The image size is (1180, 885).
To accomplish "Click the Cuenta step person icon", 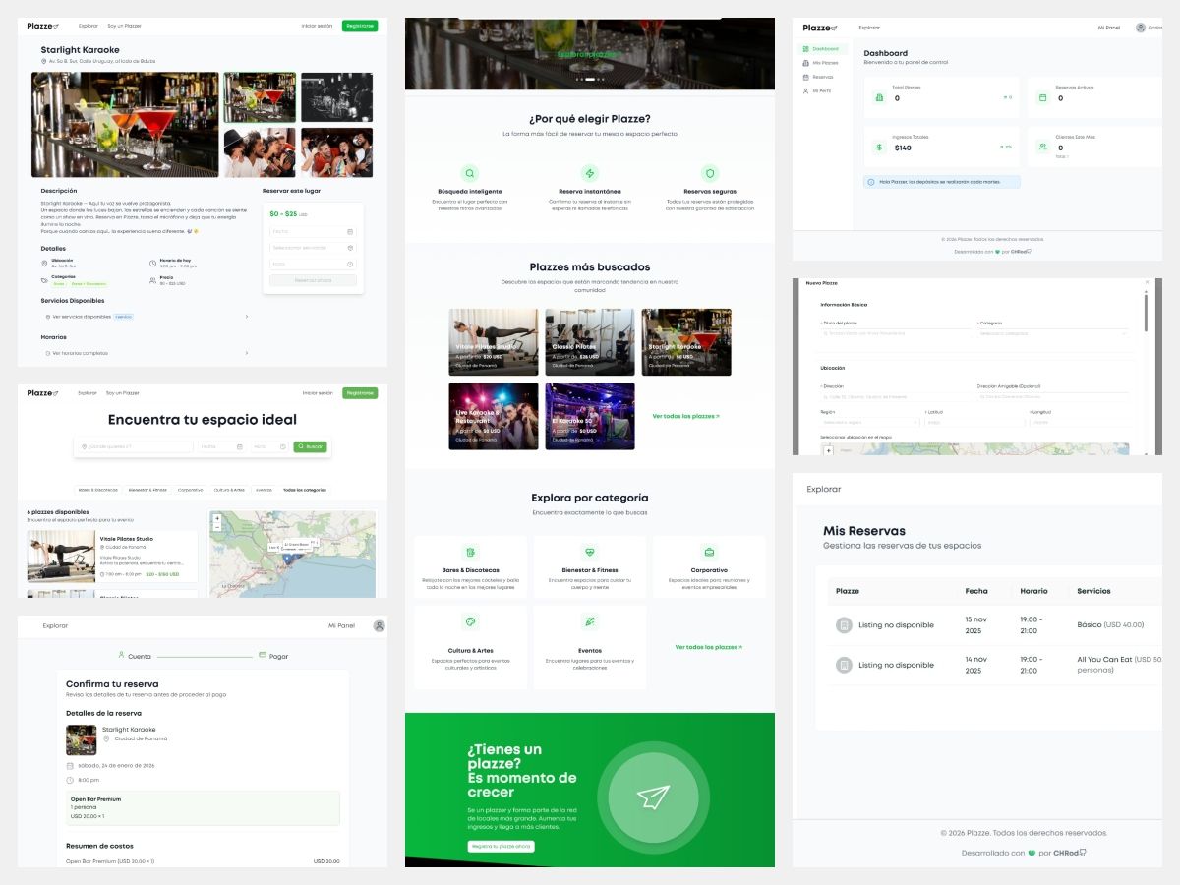I will [122, 655].
